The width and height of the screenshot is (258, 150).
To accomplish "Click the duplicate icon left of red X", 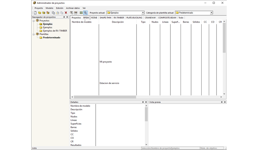I will [62, 13].
